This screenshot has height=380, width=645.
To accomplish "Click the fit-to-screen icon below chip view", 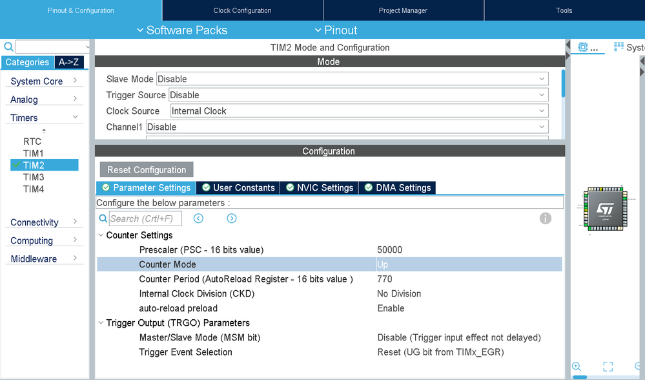I will [x=608, y=366].
